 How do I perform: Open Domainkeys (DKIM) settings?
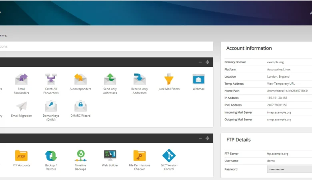click(x=51, y=107)
